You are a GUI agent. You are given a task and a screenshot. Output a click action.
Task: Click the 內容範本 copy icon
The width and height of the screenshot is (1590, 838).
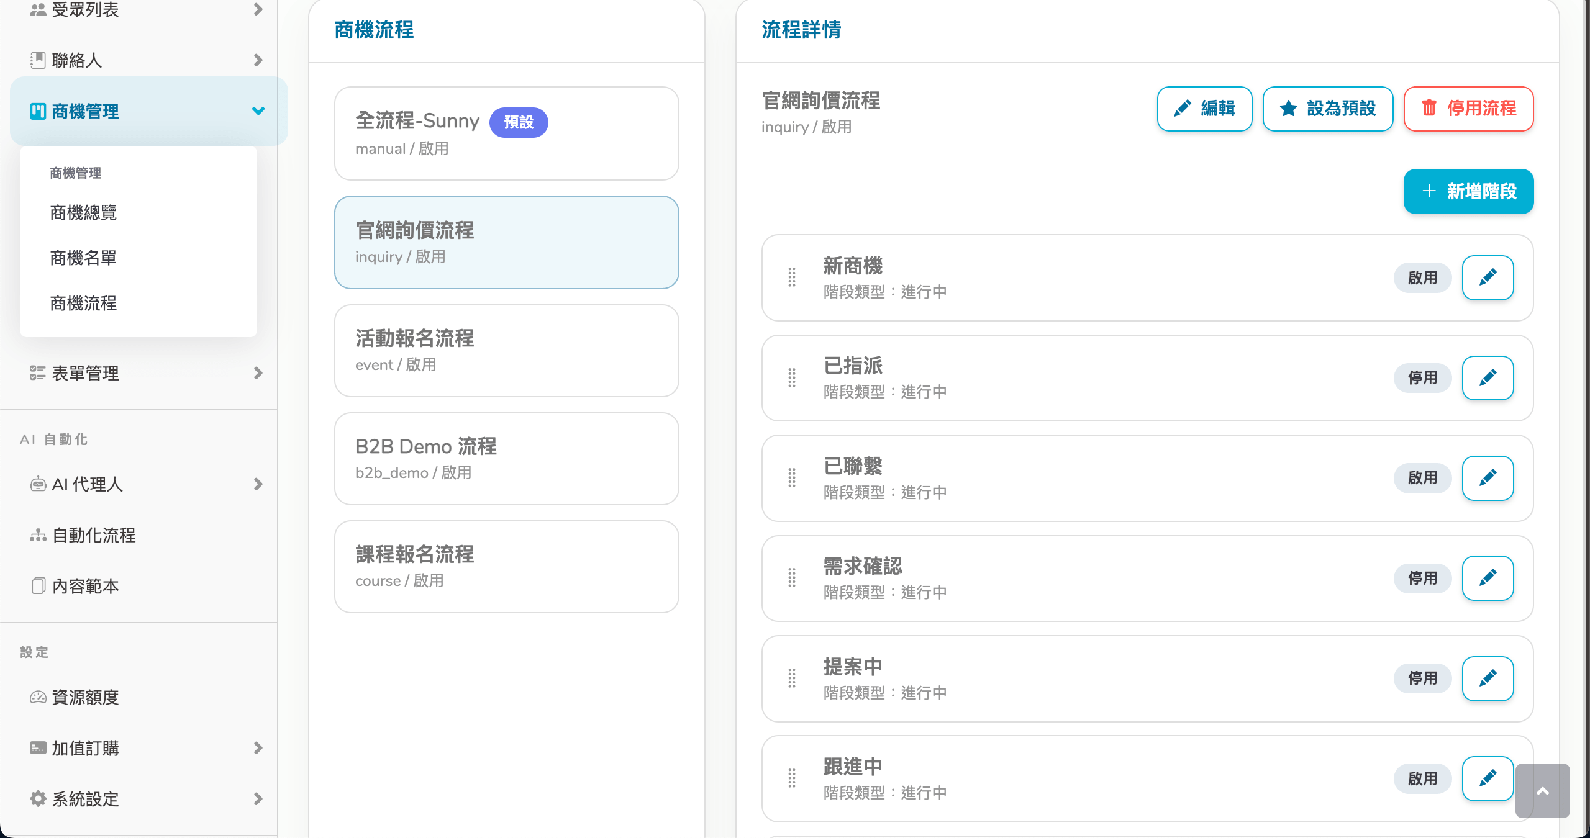click(x=38, y=586)
